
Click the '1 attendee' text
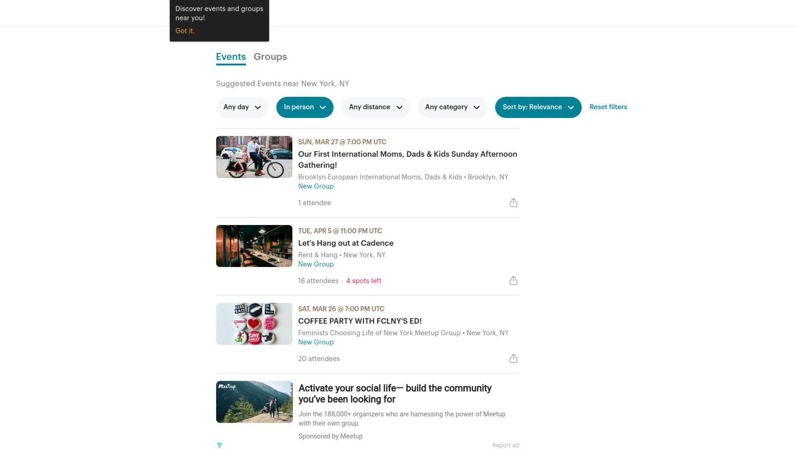coord(314,203)
